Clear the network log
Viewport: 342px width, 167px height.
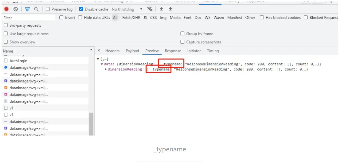[x=16, y=9]
